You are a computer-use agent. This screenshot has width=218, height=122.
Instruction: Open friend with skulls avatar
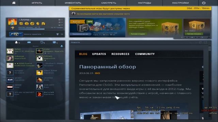(10, 51)
